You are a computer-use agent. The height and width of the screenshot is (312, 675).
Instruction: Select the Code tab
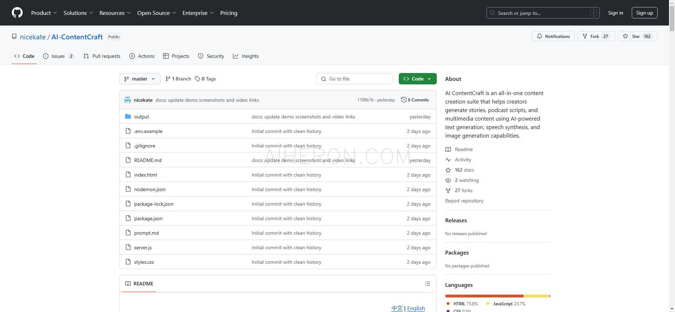point(24,56)
